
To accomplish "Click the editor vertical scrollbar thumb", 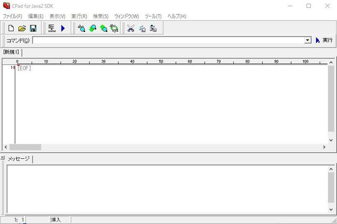I will point(331,99).
